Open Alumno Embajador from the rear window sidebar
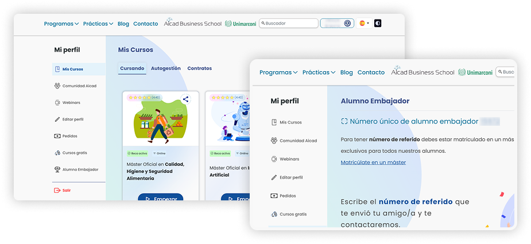 pos(80,169)
